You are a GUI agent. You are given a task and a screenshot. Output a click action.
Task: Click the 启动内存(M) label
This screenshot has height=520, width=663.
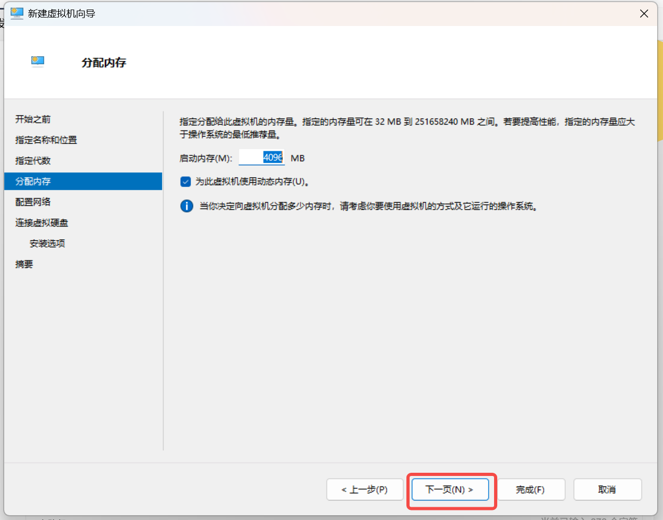pos(206,158)
